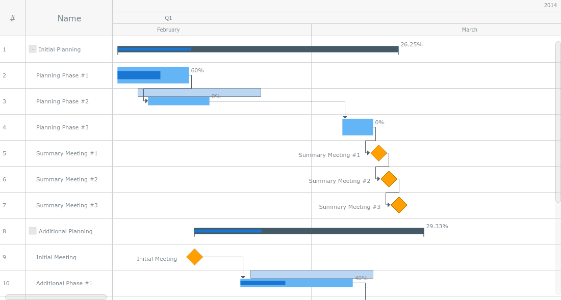
Task: Select the Planning Phase #3 task bar
Action: [358, 127]
